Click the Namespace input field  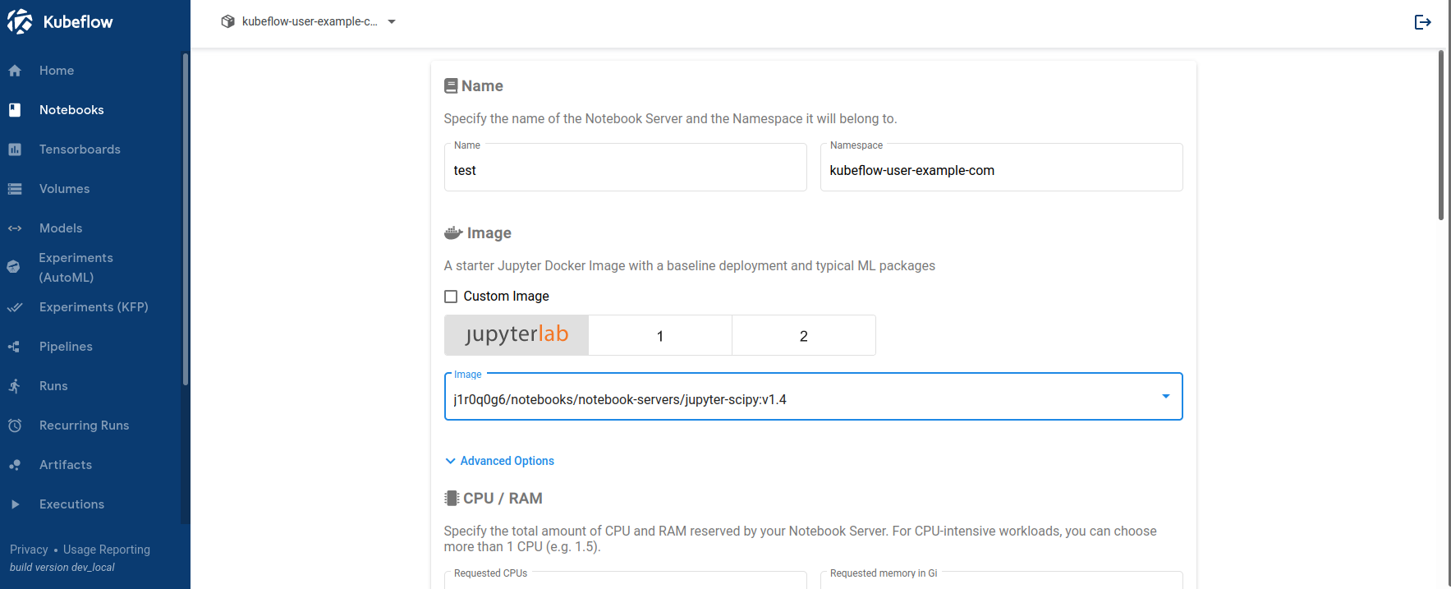[x=1002, y=168]
